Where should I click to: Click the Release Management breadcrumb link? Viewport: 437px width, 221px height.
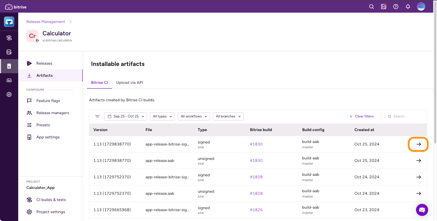coord(46,22)
